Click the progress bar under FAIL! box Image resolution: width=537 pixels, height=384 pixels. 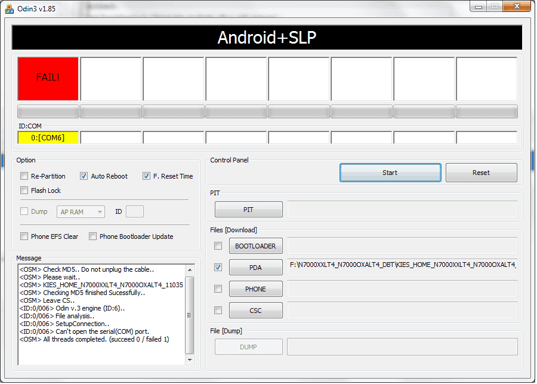pos(48,112)
